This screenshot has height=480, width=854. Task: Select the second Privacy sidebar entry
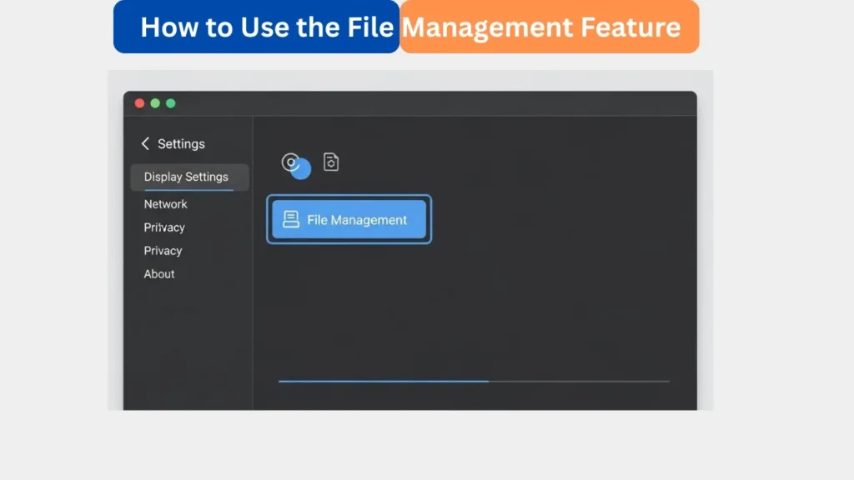[163, 250]
